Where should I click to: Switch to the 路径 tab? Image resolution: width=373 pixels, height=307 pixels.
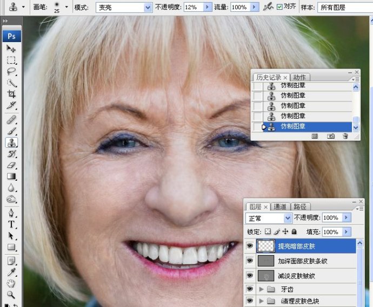point(299,207)
